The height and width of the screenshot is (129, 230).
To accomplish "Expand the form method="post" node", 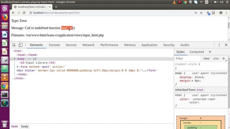I will 18,67.
